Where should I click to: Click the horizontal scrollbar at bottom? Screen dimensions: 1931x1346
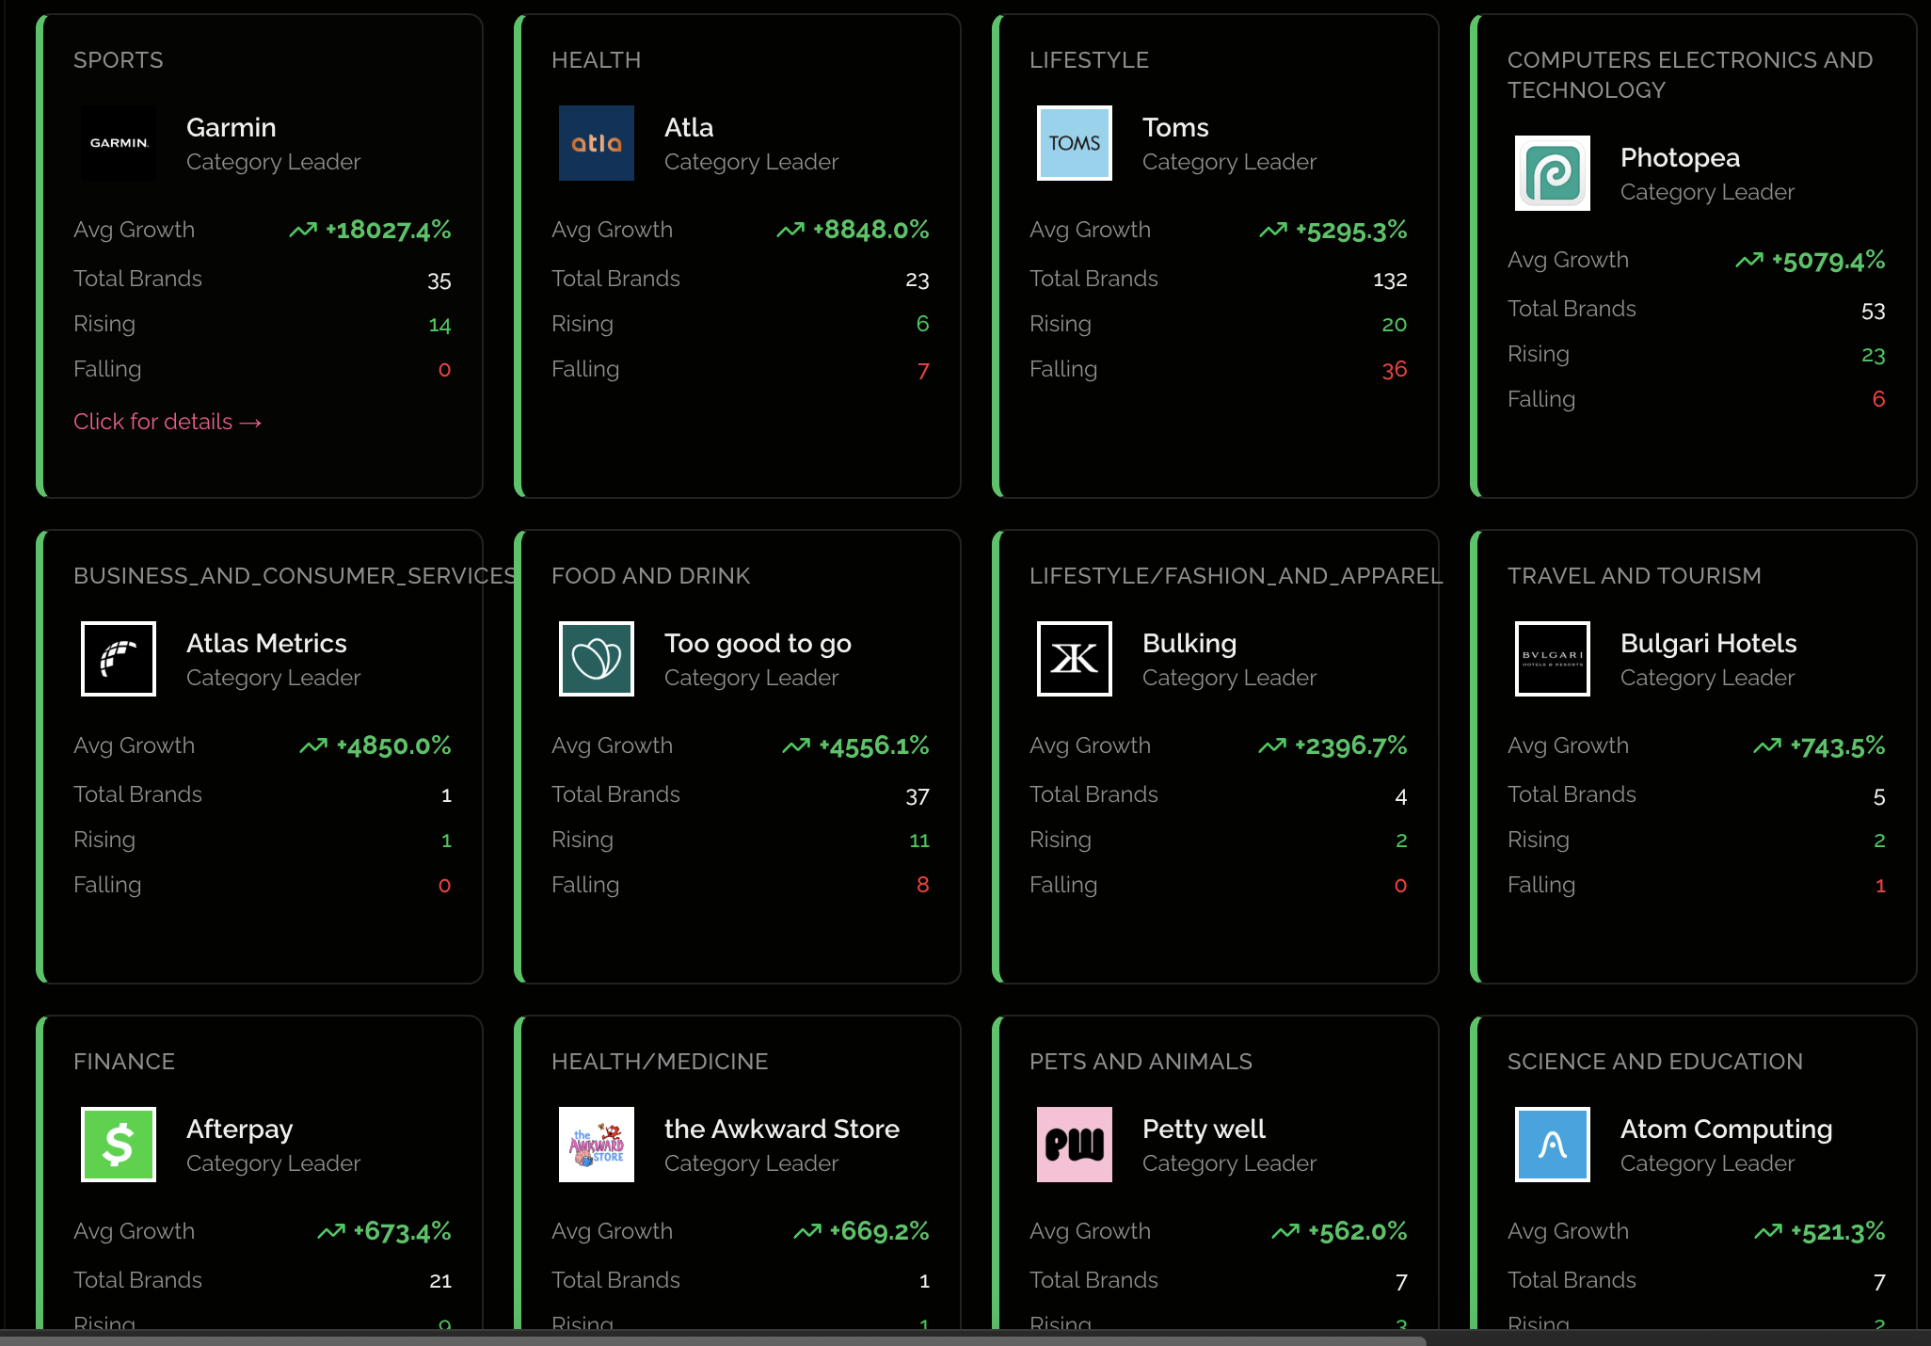point(713,1339)
